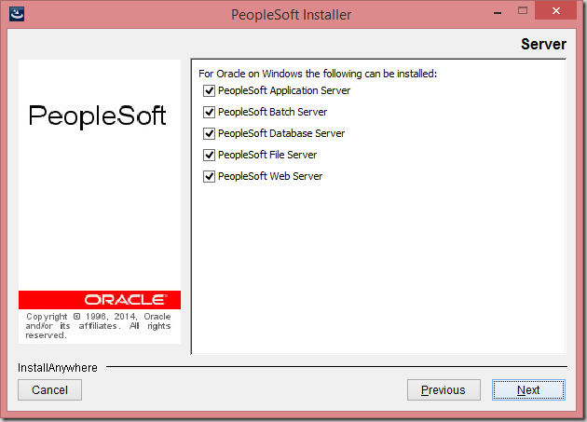Go to the Next installer step
The width and height of the screenshot is (587, 422).
point(528,389)
